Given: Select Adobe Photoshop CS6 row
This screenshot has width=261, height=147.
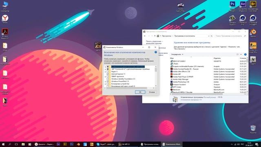Looking at the screenshot, I should (x=208, y=82).
